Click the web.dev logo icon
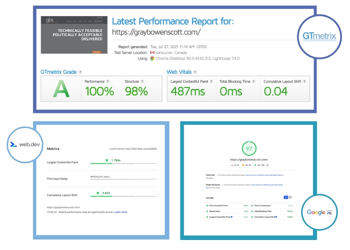Image resolution: width=350 pixels, height=250 pixels. pyautogui.click(x=13, y=145)
